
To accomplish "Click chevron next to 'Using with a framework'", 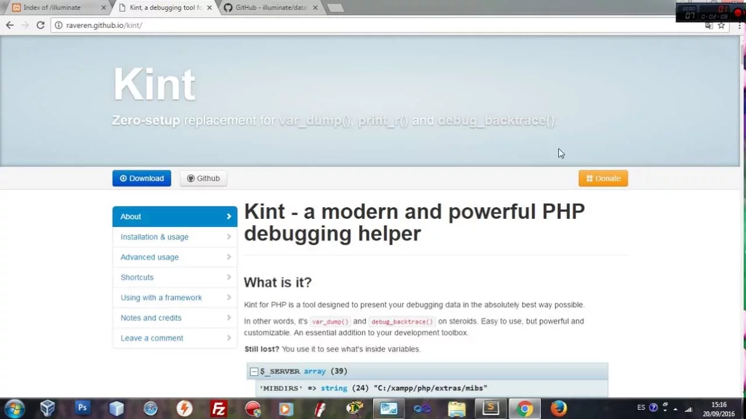I will [228, 297].
